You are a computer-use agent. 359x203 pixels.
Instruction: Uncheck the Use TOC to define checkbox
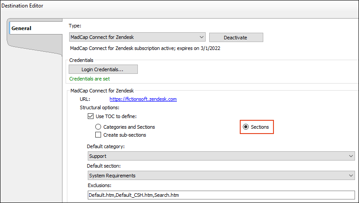[91, 116]
